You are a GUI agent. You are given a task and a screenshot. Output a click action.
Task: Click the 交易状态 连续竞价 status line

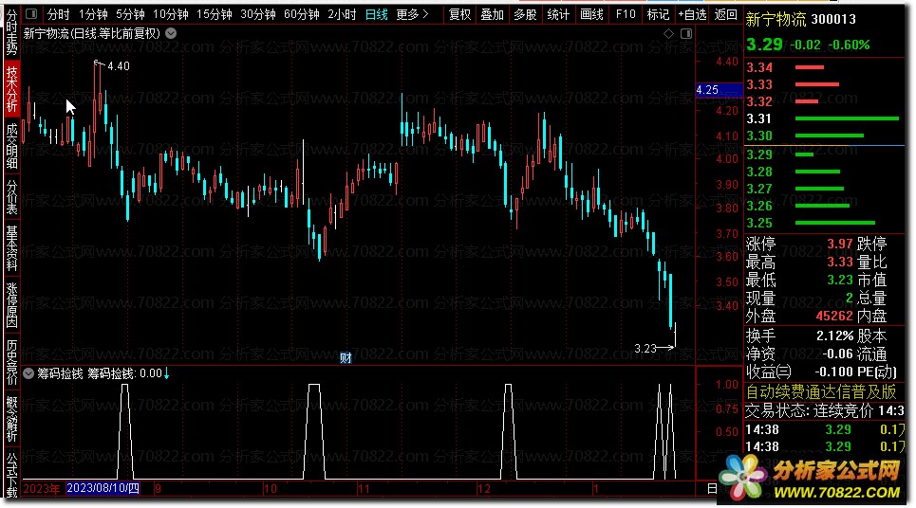click(825, 411)
